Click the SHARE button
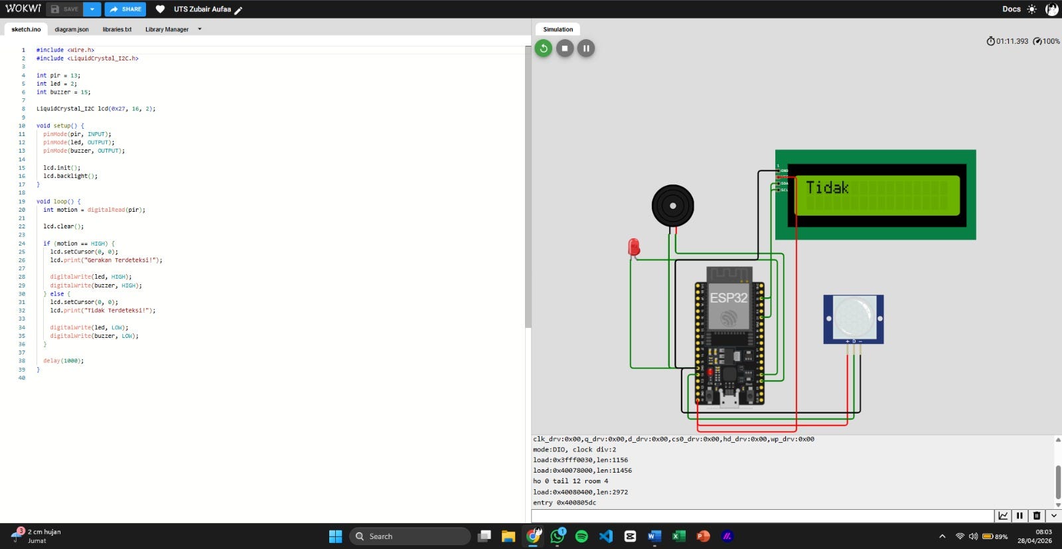The image size is (1062, 549). point(125,9)
